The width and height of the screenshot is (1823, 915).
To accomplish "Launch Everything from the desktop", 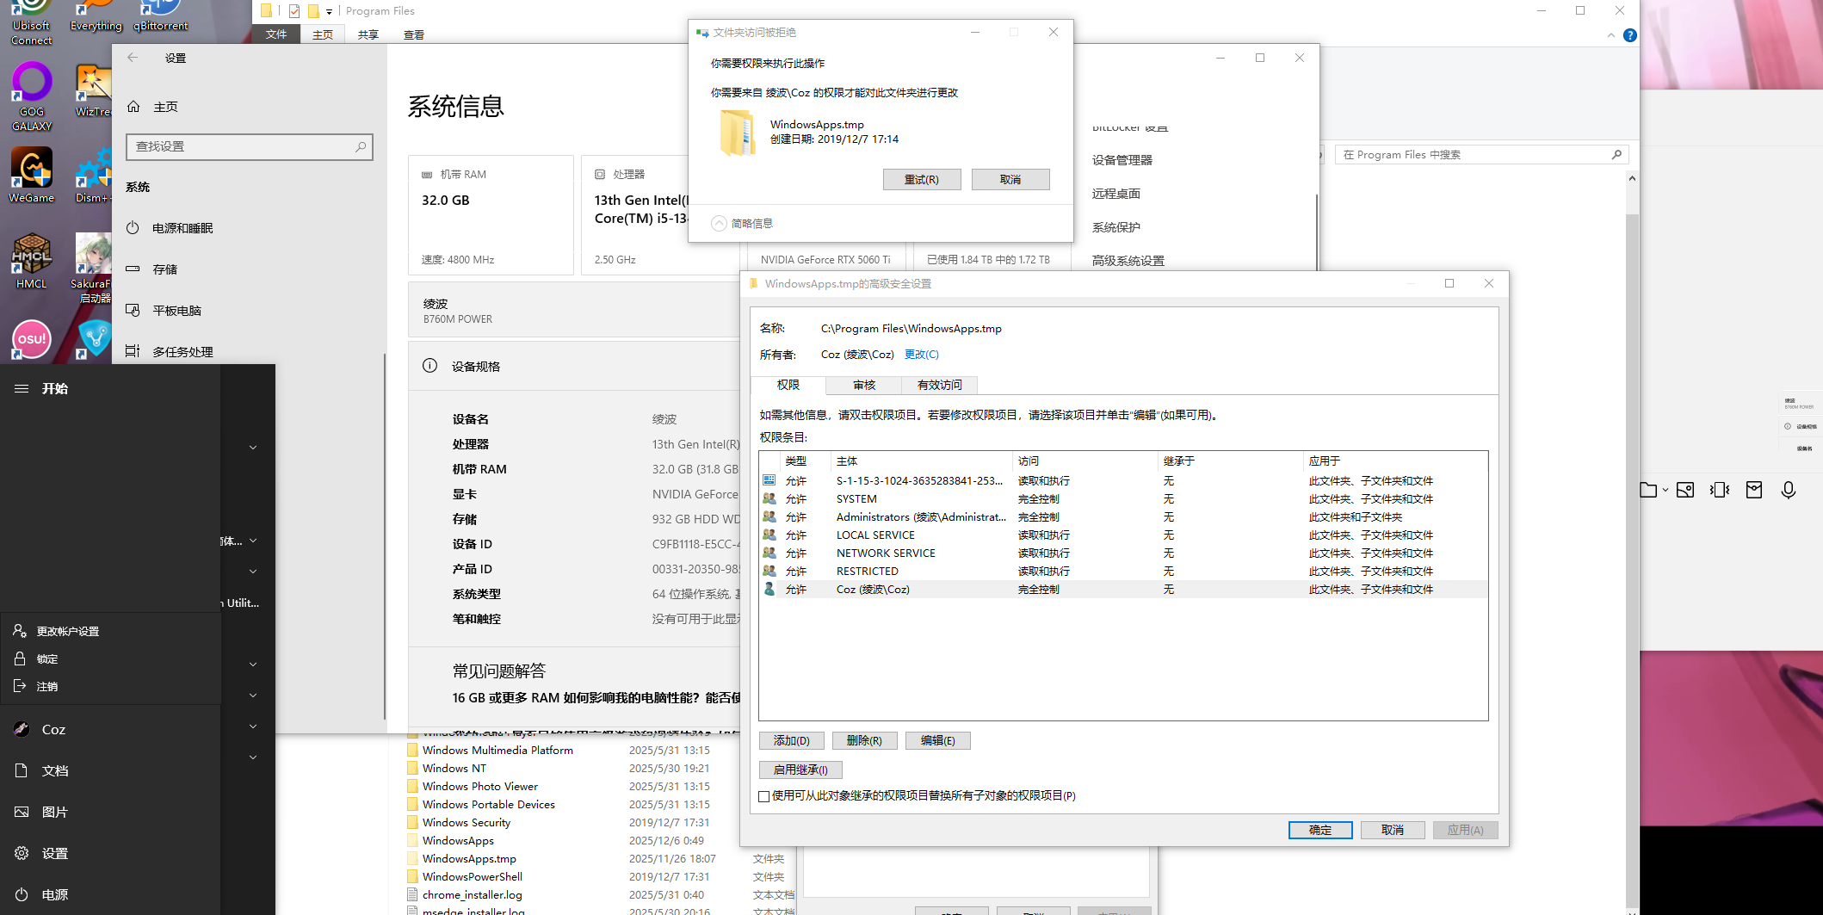I will 95,10.
